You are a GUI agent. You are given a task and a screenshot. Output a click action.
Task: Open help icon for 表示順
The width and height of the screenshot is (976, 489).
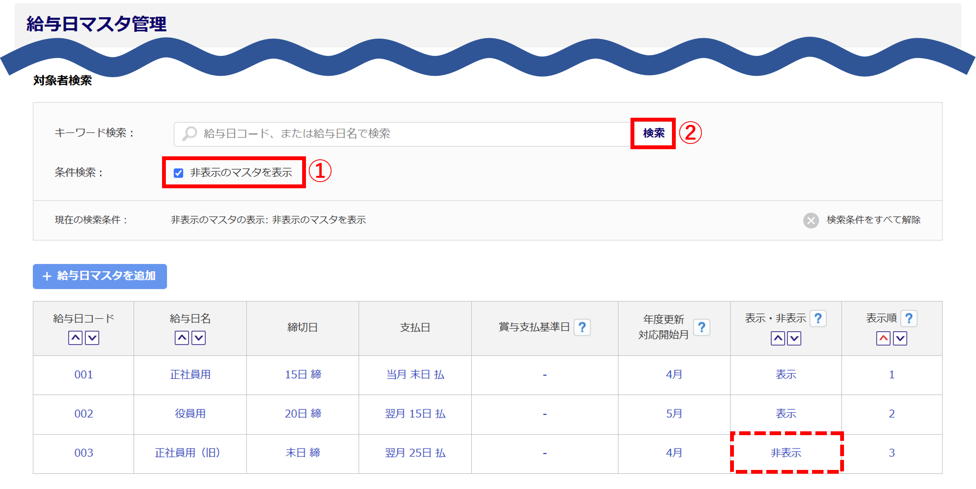[x=909, y=318]
